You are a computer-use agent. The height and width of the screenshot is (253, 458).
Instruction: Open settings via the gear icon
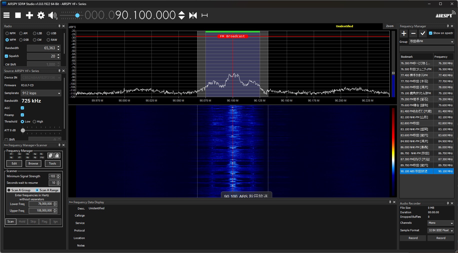(x=41, y=15)
